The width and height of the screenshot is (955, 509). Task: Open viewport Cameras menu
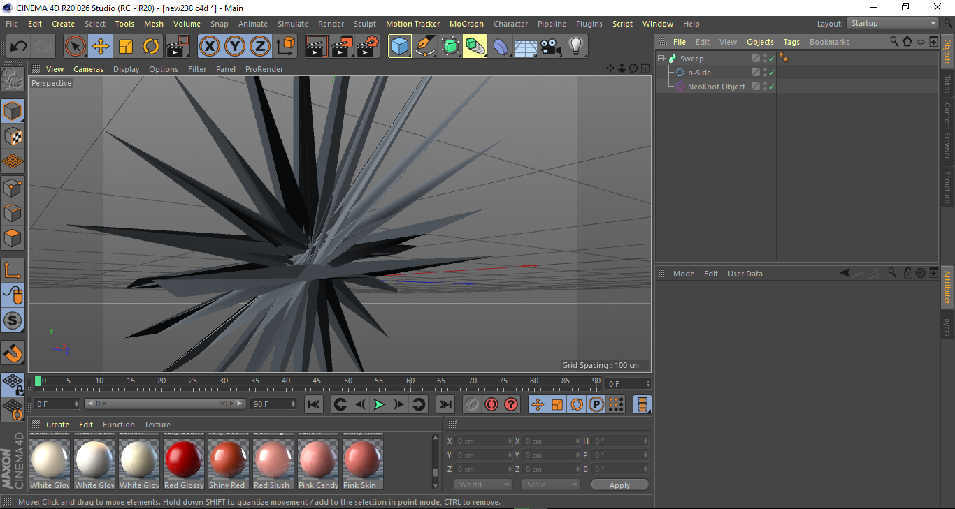[x=89, y=69]
